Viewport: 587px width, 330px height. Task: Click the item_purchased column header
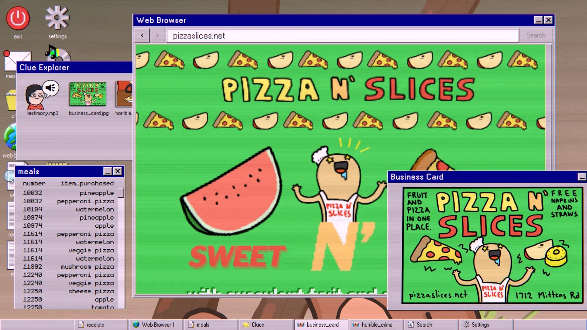pyautogui.click(x=87, y=183)
